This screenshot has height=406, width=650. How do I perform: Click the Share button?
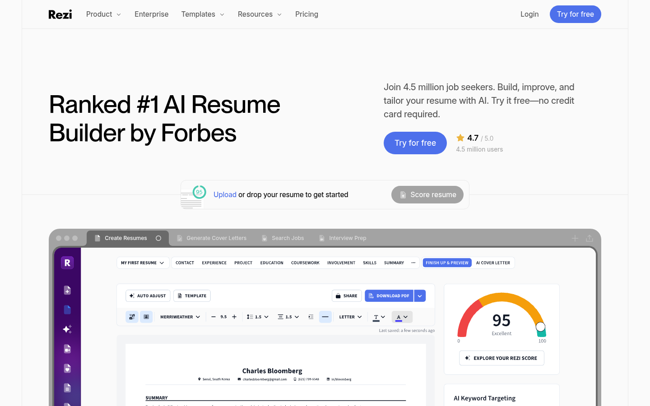tap(347, 296)
